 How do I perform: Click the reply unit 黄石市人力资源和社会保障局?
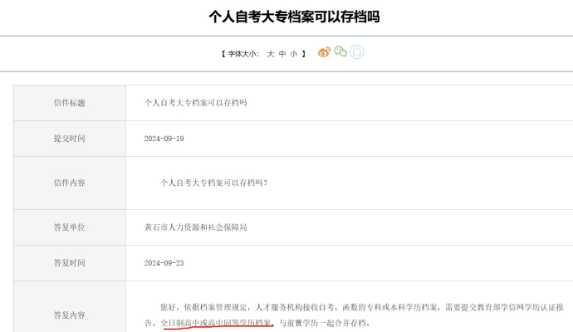click(195, 227)
